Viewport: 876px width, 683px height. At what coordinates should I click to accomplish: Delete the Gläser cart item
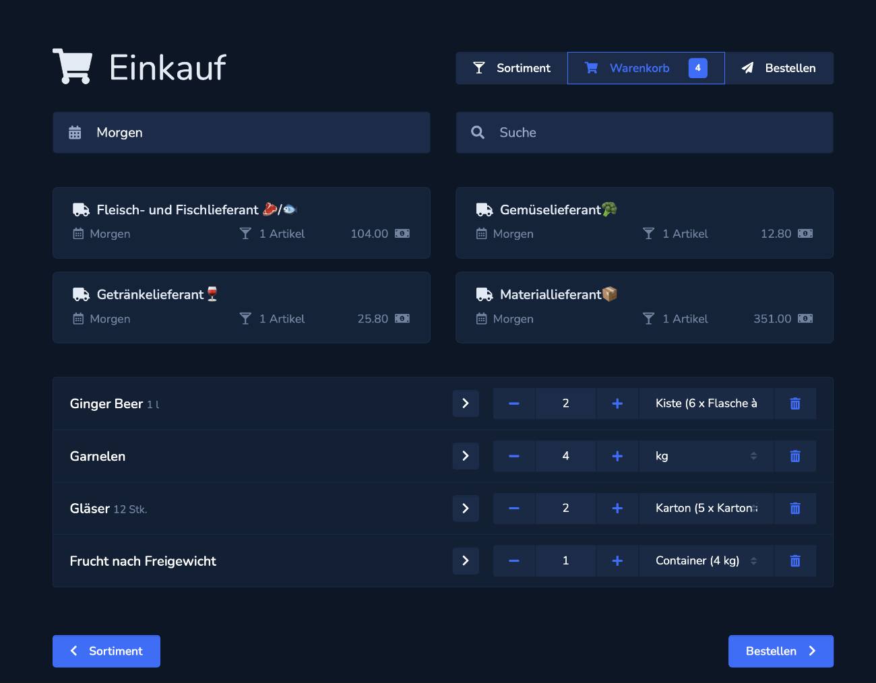(x=795, y=509)
